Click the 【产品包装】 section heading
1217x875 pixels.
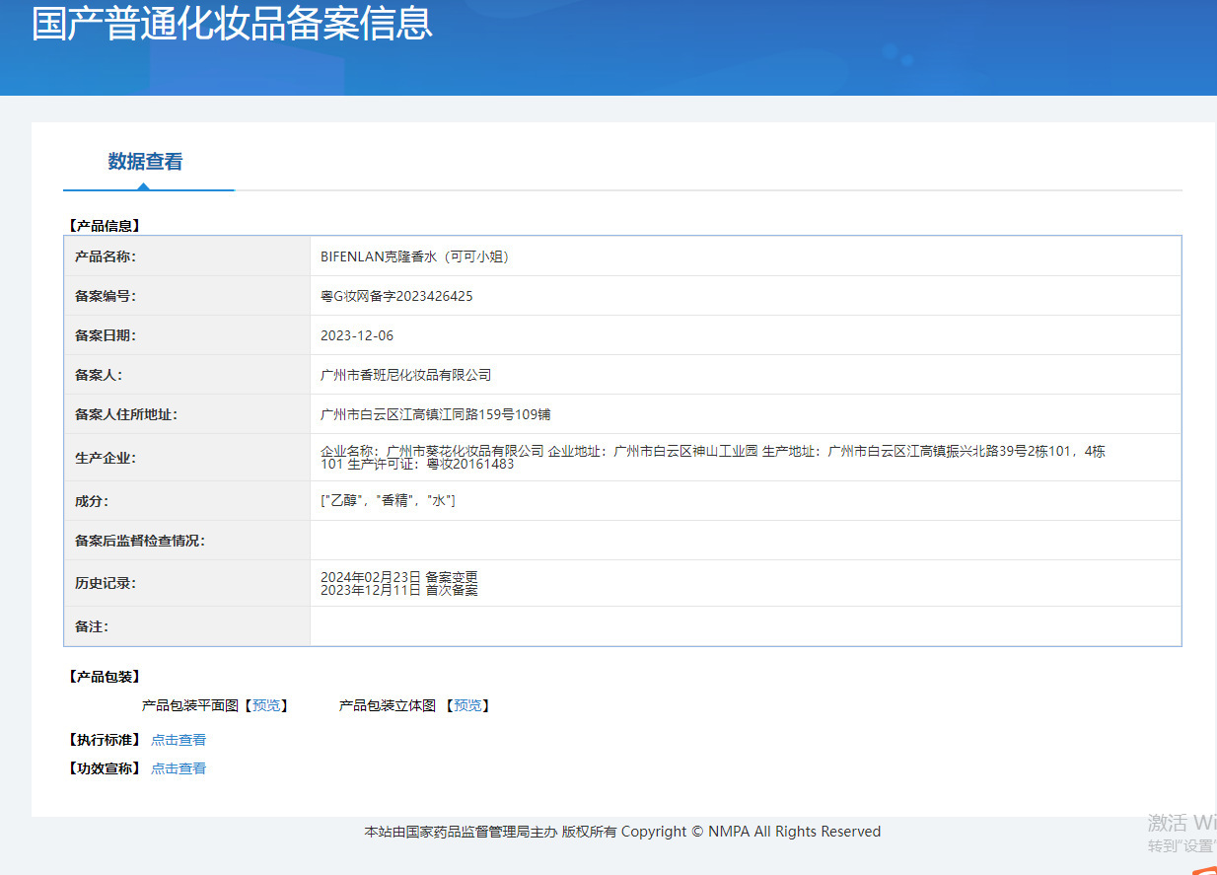pyautogui.click(x=104, y=677)
